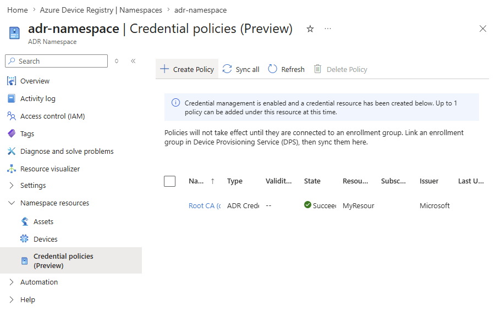
Task: Expand the Help section
Action: click(x=12, y=300)
